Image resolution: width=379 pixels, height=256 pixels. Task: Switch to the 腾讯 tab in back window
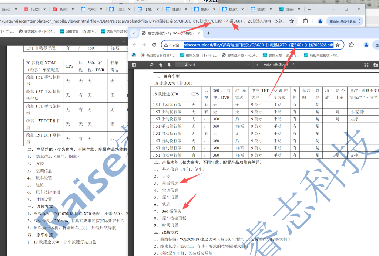(7, 9)
